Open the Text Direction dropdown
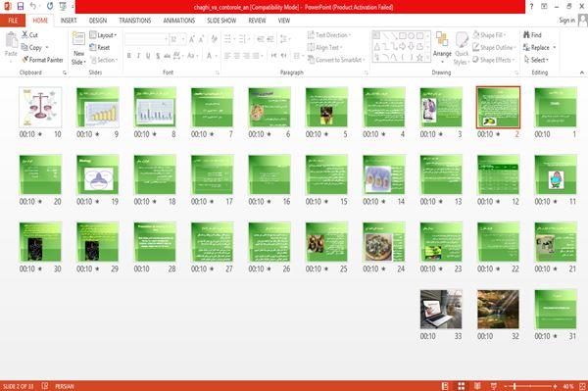 point(329,35)
